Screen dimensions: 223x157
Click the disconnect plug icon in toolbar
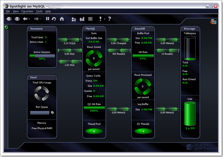coord(17,19)
